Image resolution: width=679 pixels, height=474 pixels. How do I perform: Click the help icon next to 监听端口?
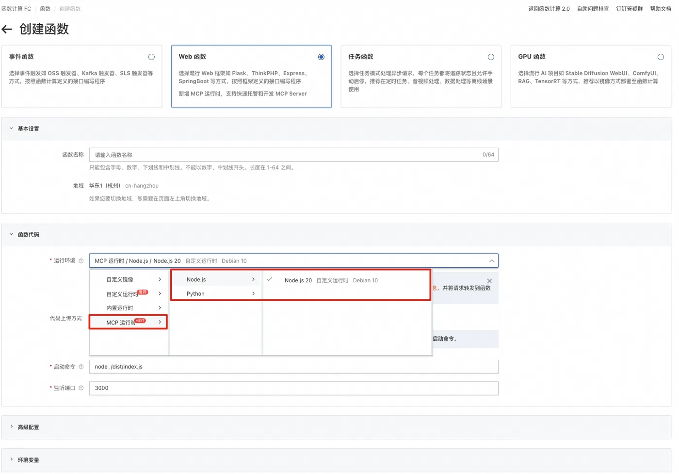coord(81,388)
